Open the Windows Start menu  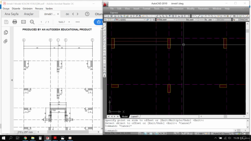click(3, 138)
